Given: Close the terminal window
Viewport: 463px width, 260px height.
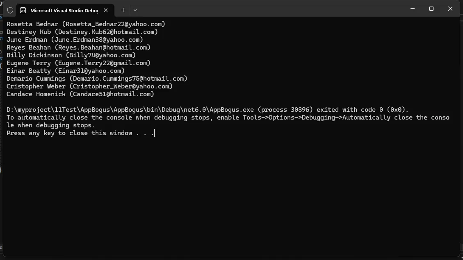Looking at the screenshot, I should 450,9.
